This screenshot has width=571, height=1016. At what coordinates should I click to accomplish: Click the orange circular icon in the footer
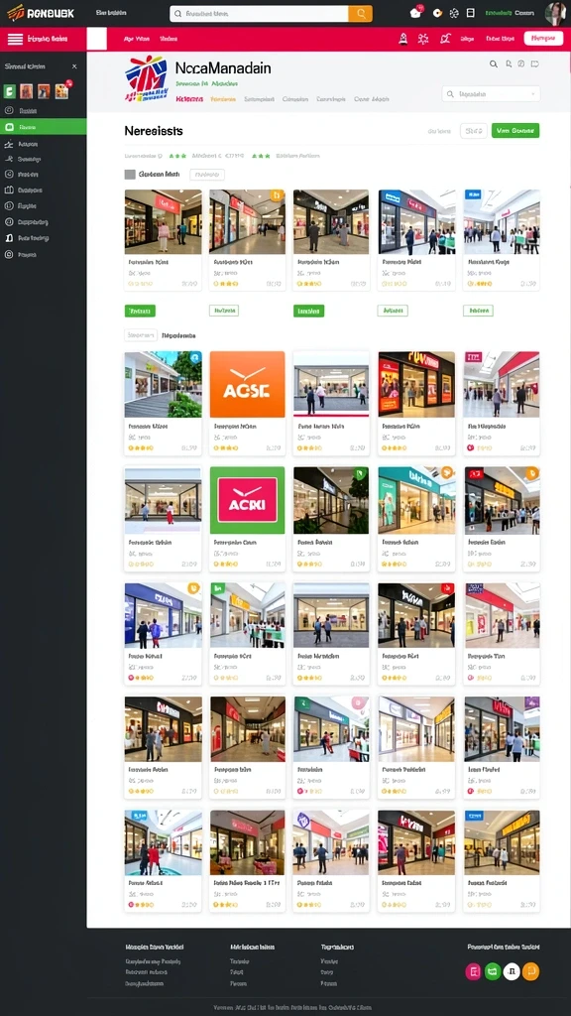pyautogui.click(x=531, y=971)
